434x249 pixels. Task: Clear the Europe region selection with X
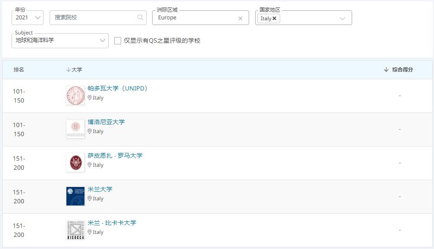point(240,18)
